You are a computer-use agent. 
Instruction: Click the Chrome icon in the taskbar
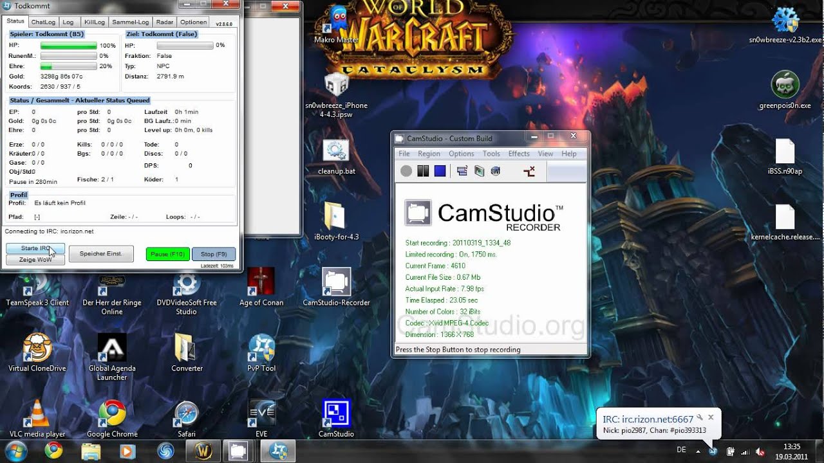[x=55, y=451]
